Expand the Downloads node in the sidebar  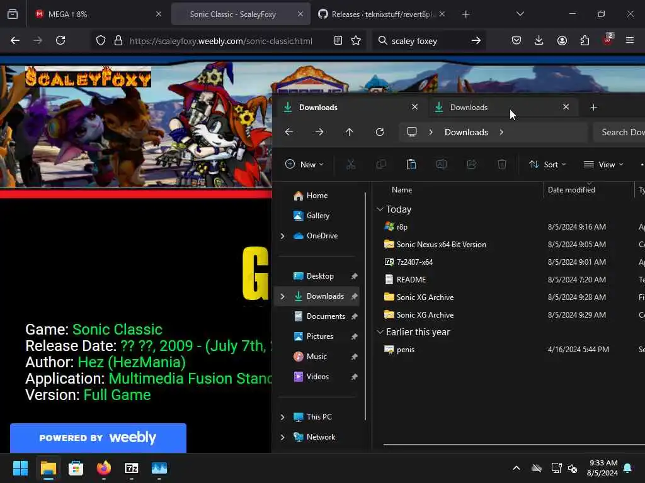[282, 296]
